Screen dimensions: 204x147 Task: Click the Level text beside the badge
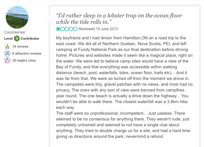coord(8,39)
